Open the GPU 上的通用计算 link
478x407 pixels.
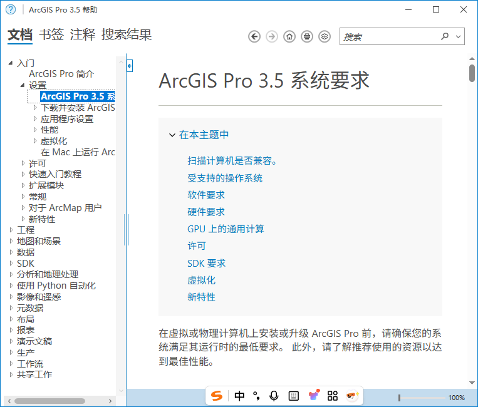(226, 229)
